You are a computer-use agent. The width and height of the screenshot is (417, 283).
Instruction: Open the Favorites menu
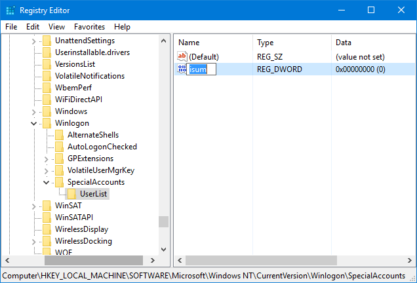(x=89, y=27)
